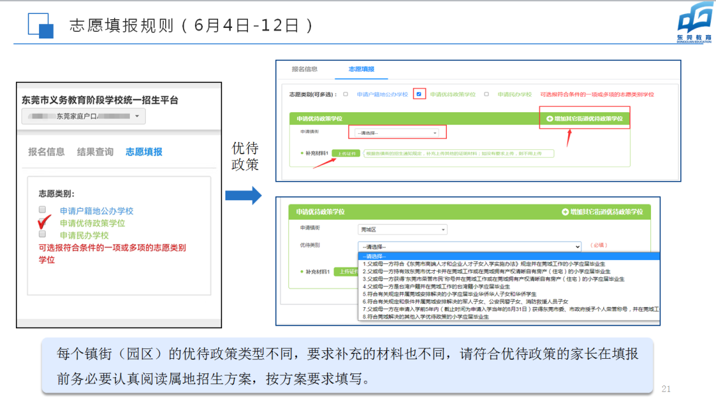716x402 pixels.
Task: Click 上传证件 button in upper panel
Action: (x=346, y=153)
